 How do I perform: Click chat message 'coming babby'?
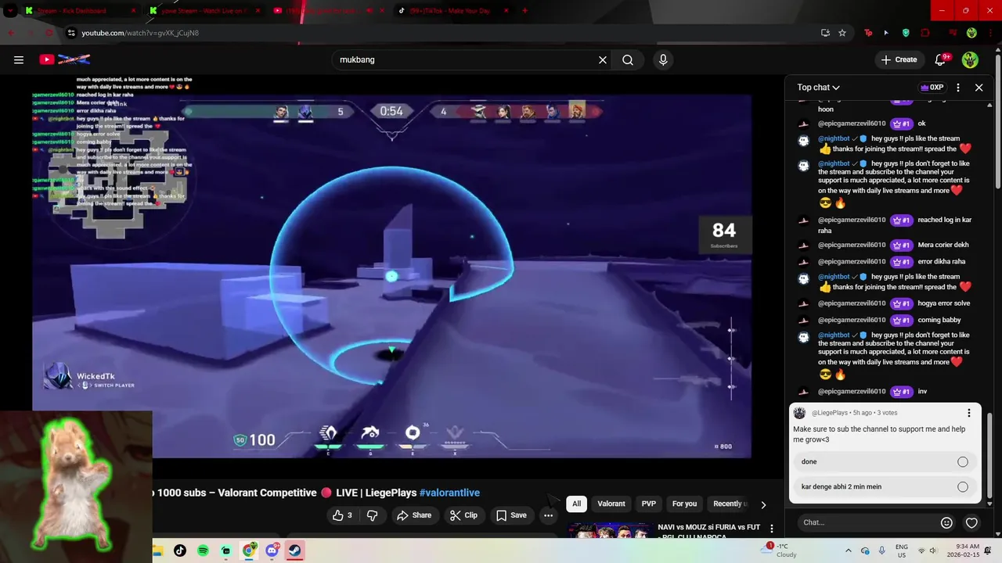(939, 320)
